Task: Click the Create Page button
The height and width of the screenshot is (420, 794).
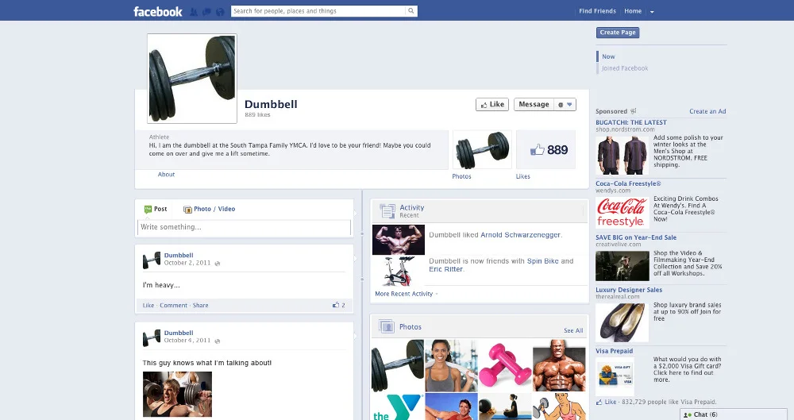Action: [618, 33]
